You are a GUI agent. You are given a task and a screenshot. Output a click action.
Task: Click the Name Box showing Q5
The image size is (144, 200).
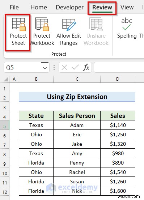26,67
